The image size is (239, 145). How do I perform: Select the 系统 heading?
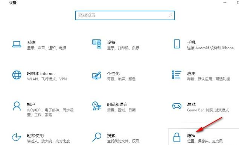click(31, 42)
